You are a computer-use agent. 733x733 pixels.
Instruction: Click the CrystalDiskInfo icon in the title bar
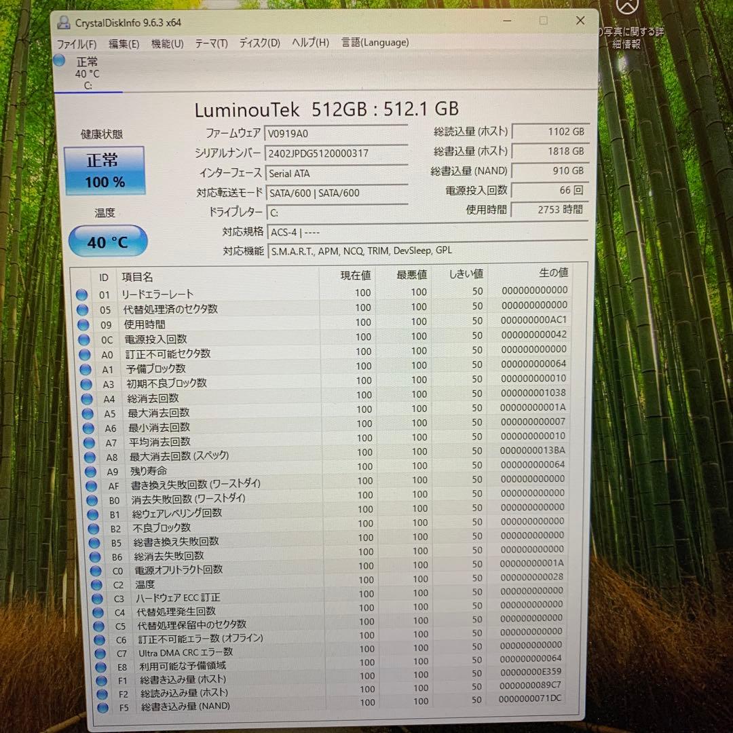pos(63,22)
